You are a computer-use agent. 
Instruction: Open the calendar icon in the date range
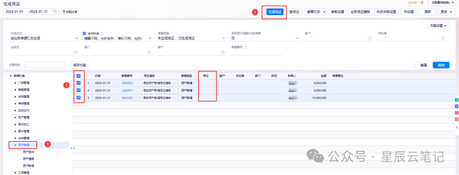[x=55, y=12]
